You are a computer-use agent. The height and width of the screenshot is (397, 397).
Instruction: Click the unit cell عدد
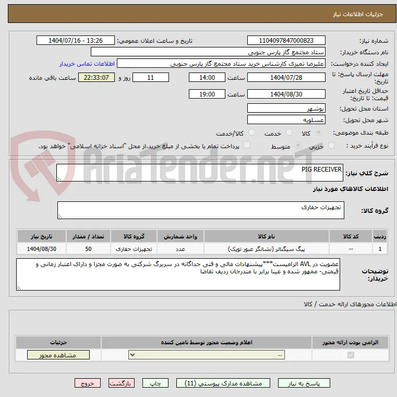coord(181,249)
